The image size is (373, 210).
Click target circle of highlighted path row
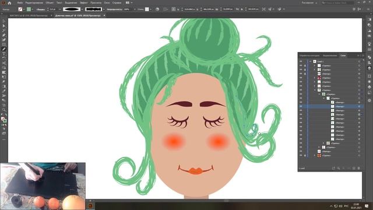[359, 106]
